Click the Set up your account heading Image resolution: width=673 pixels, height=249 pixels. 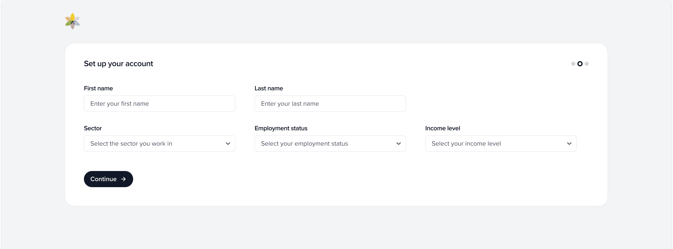(118, 64)
